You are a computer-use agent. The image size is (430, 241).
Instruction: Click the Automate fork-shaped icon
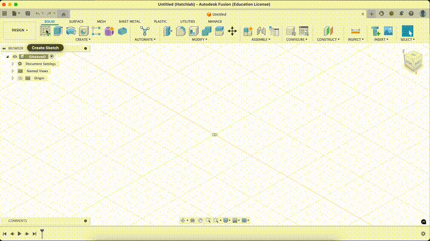145,31
